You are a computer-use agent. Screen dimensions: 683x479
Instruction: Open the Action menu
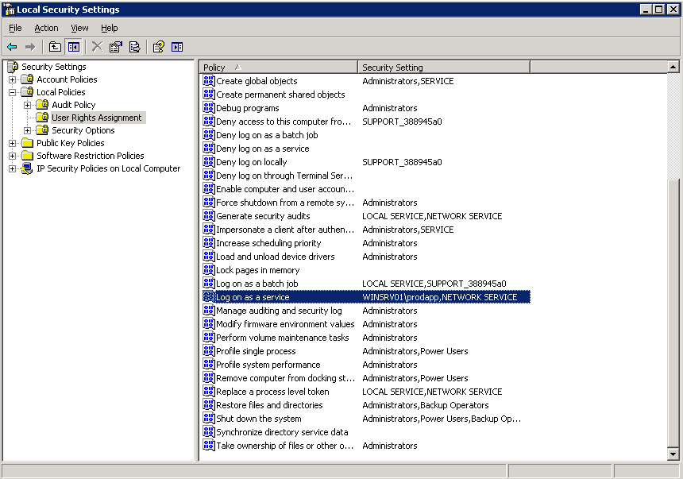pyautogui.click(x=46, y=28)
